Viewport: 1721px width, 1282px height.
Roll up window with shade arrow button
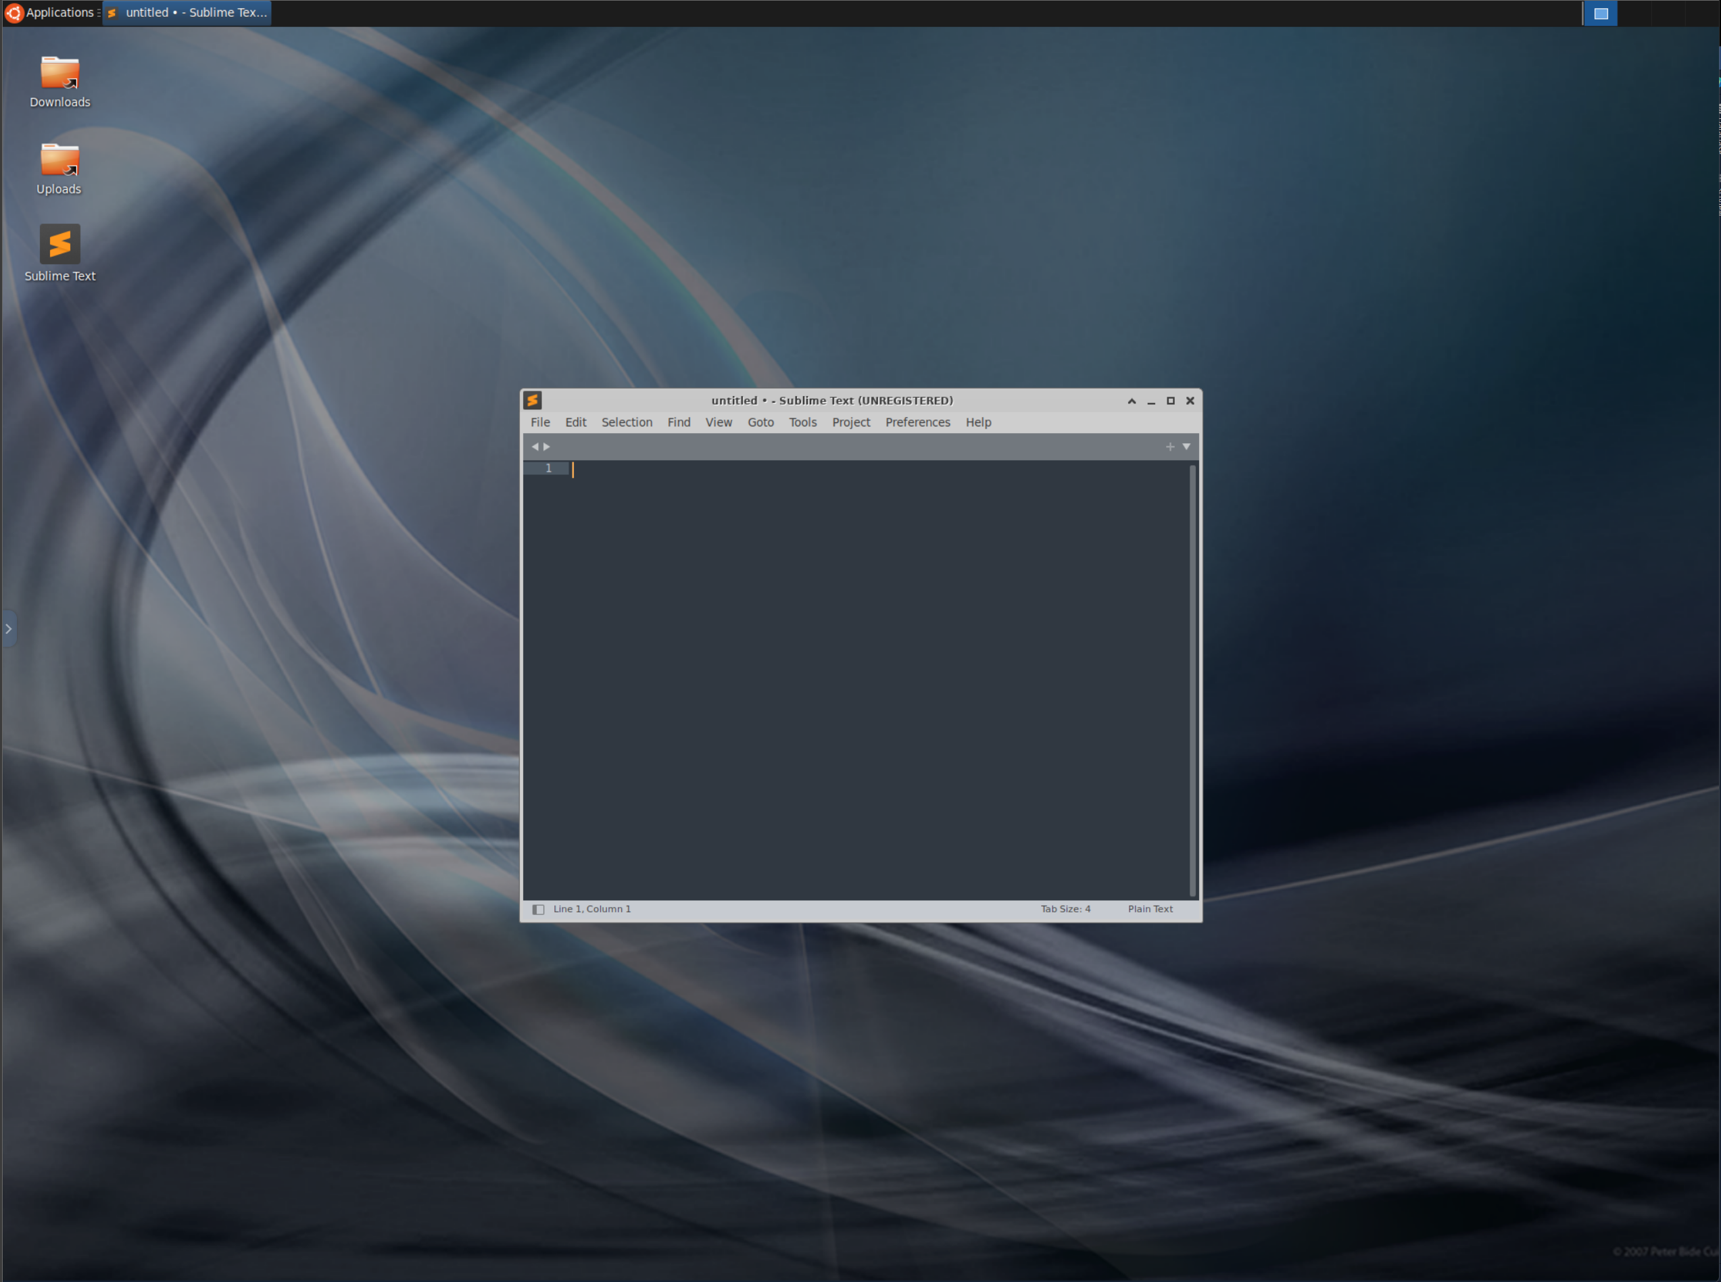1132,401
